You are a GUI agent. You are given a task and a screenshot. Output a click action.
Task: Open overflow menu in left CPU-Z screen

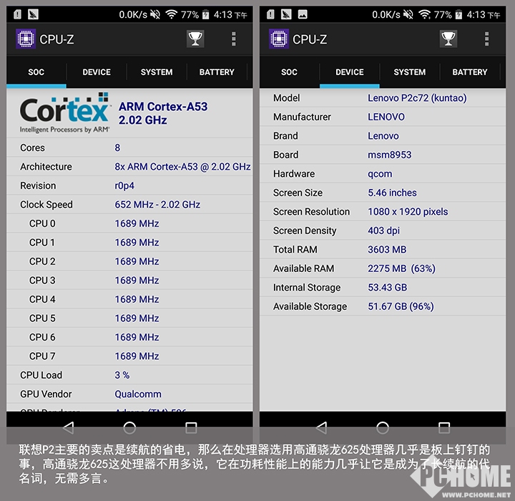233,39
